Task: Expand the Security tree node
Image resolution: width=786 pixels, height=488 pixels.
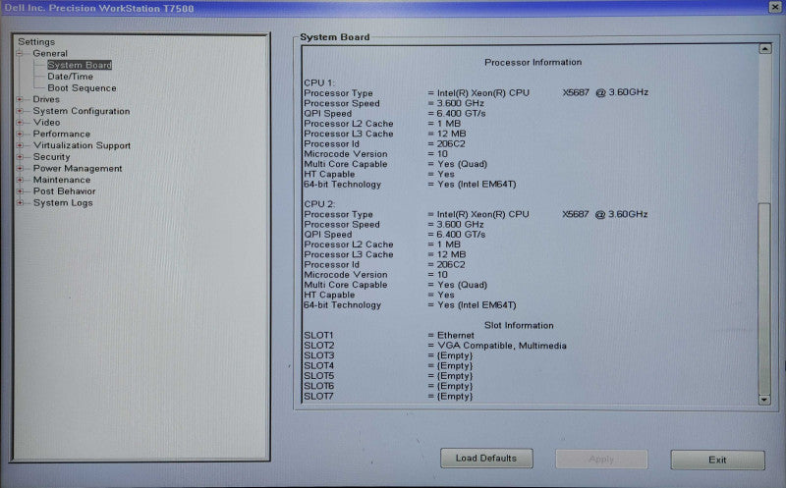Action: pyautogui.click(x=20, y=157)
